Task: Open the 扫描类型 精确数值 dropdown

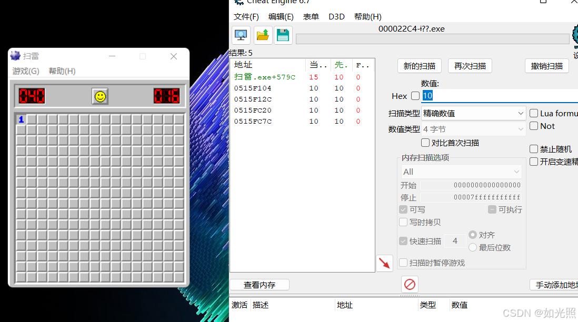Action: (473, 114)
